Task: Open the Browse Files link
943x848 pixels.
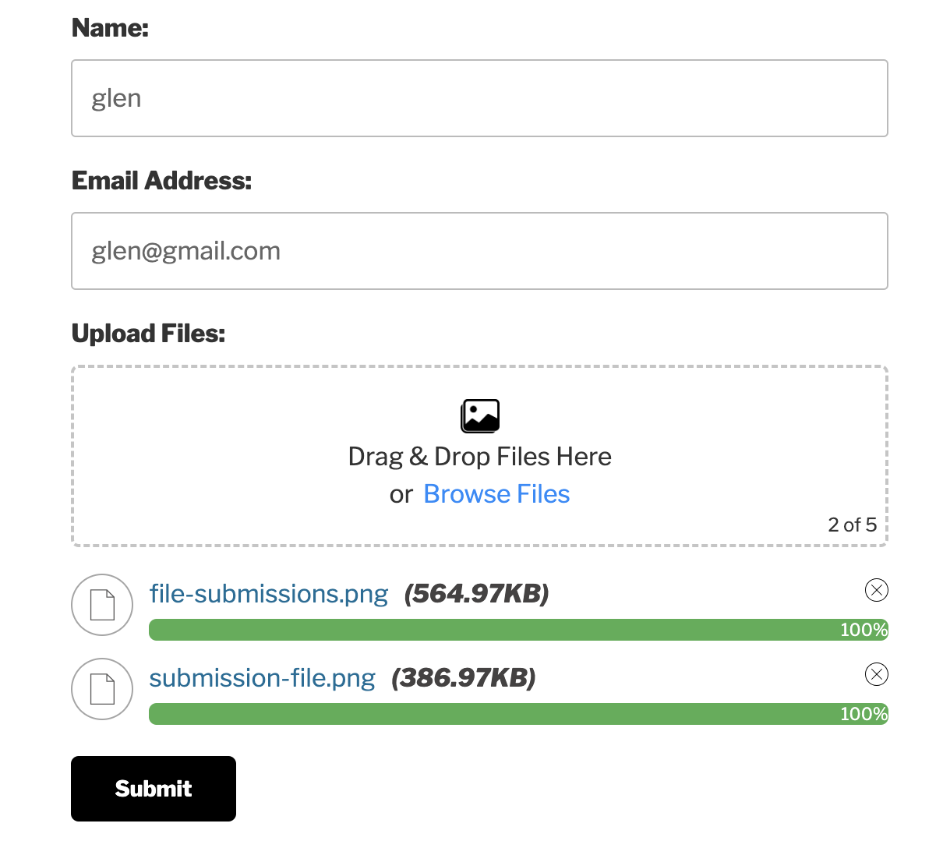Action: (496, 494)
